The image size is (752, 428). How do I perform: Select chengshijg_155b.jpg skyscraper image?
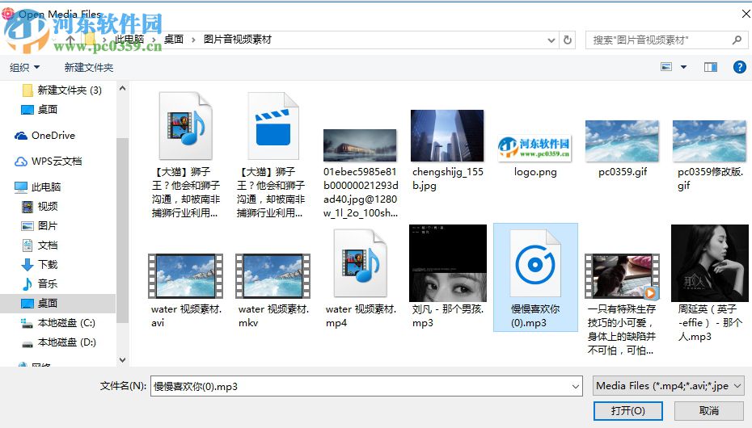pos(447,136)
